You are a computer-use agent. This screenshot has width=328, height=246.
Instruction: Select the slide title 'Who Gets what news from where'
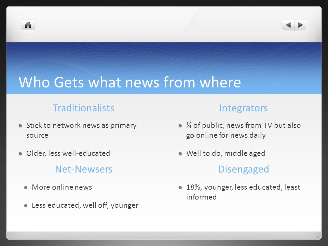tap(130, 82)
